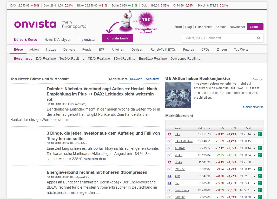The image size is (277, 199).
Task: Open the Newsletter link
Action: (237, 27)
